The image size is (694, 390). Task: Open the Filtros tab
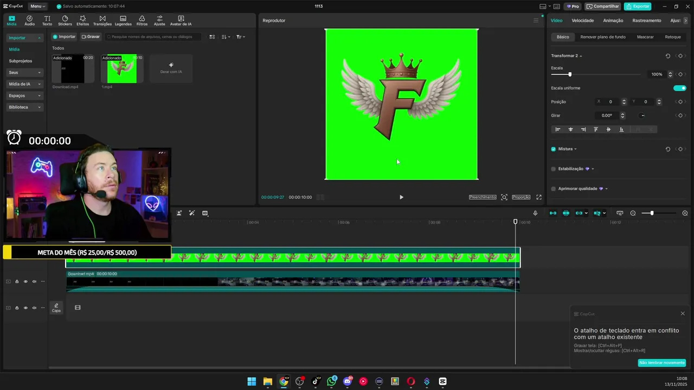(142, 21)
